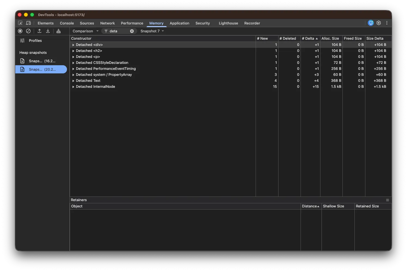Clear all profiles icon
Image resolution: width=407 pixels, height=271 pixels.
pos(28,31)
